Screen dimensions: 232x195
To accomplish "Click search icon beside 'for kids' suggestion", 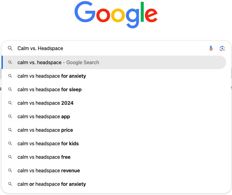I will (x=10, y=143).
